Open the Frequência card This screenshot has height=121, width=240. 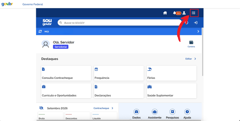pos(119,73)
